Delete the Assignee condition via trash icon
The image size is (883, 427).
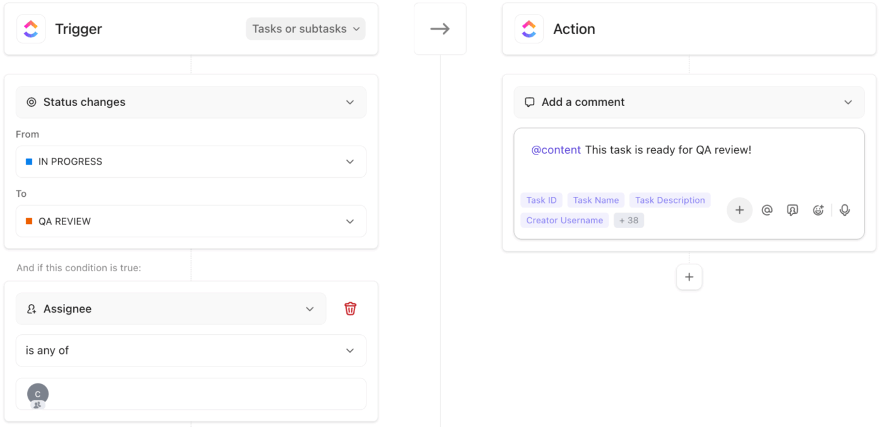tap(350, 308)
